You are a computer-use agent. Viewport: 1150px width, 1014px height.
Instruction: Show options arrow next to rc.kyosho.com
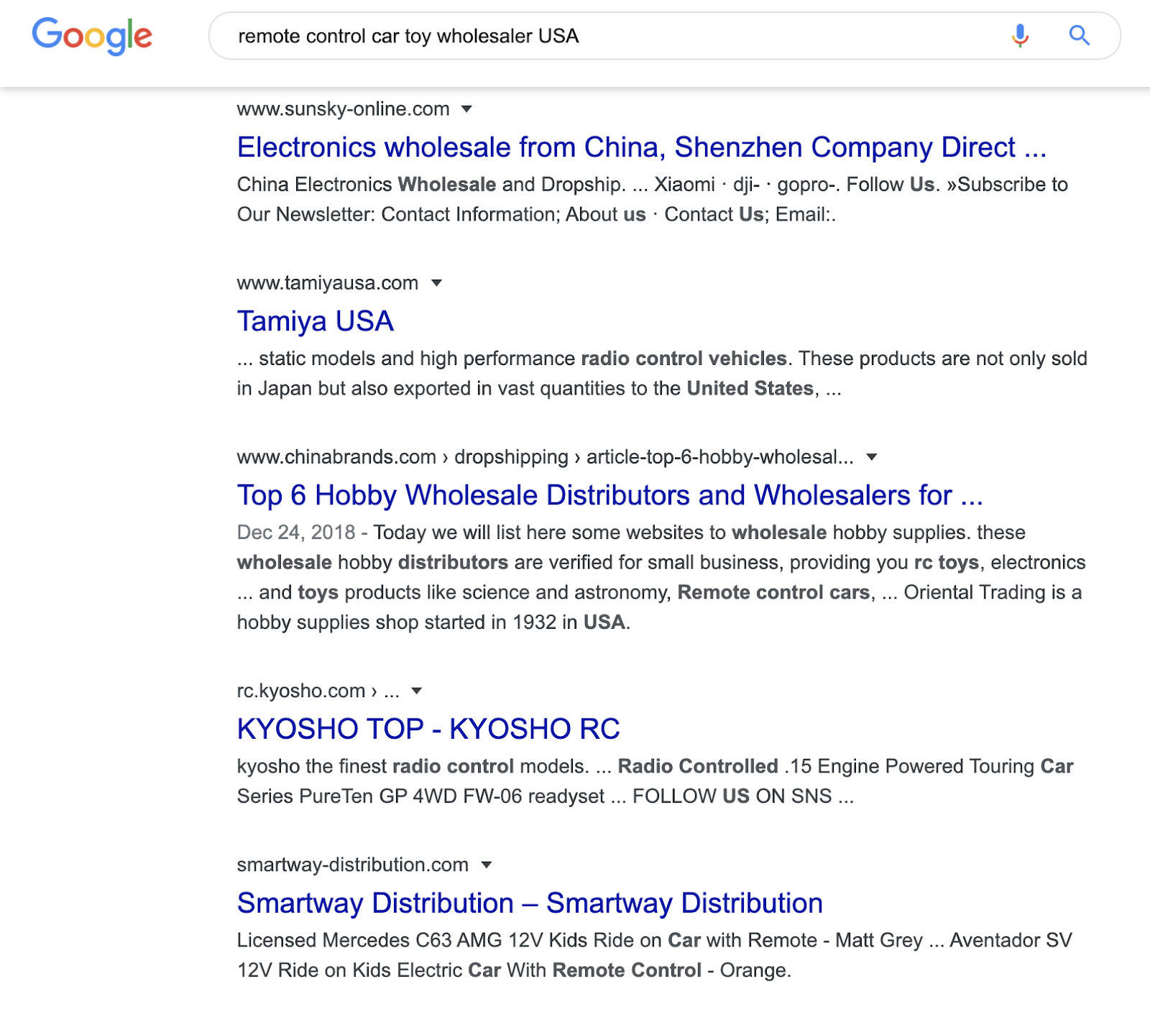click(x=416, y=691)
